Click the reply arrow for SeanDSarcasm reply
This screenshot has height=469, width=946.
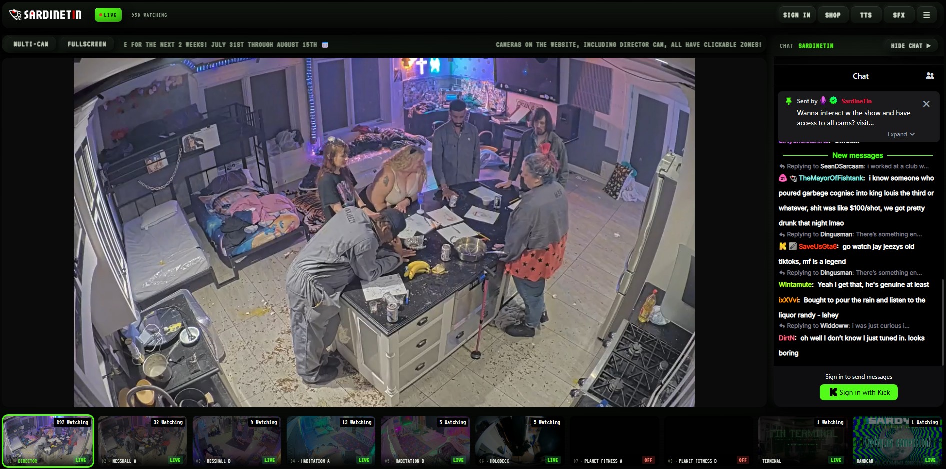[782, 166]
